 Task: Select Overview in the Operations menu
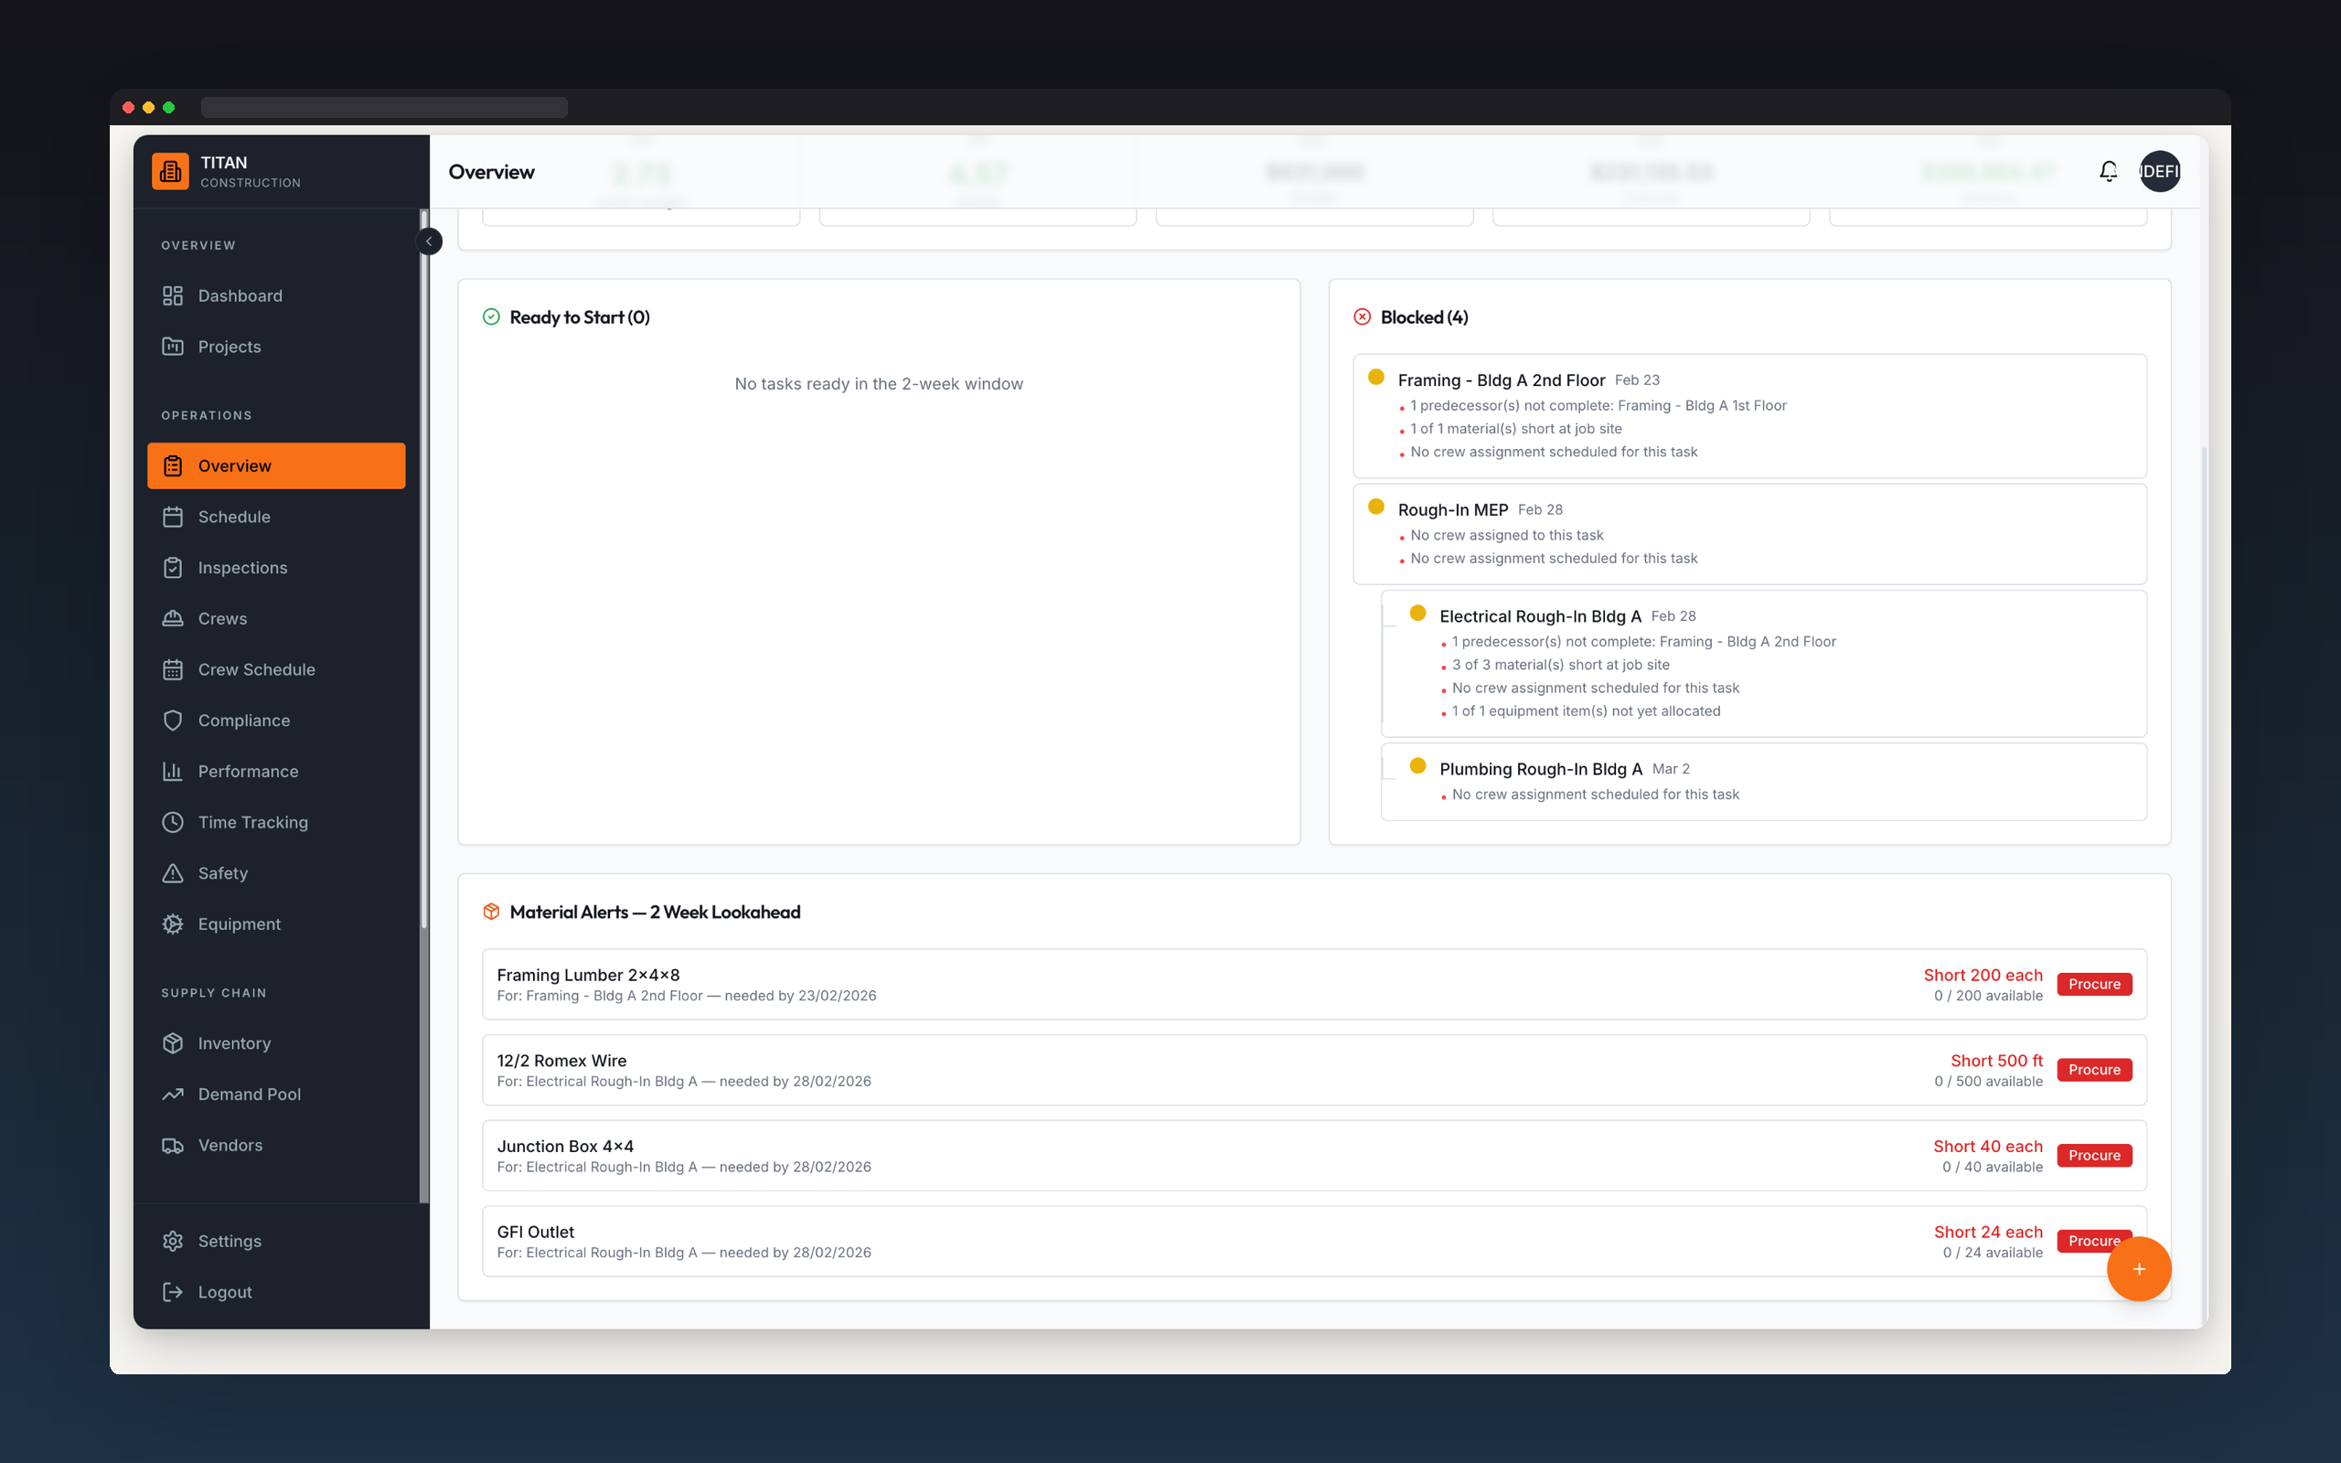(x=275, y=465)
